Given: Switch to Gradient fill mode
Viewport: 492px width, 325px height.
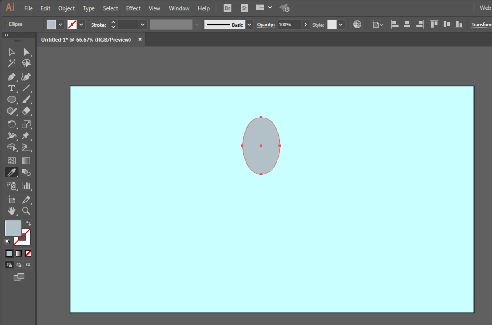Looking at the screenshot, I should click(19, 253).
